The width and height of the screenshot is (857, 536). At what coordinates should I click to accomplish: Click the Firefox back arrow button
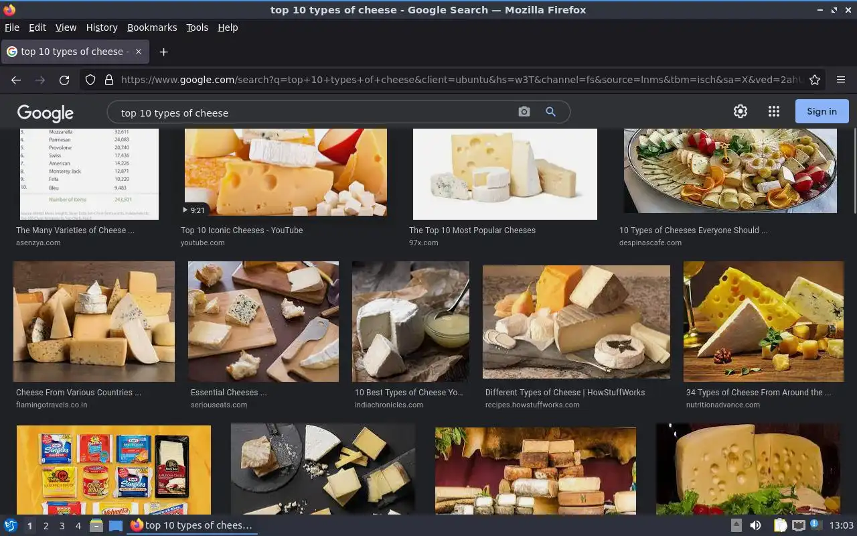pyautogui.click(x=16, y=80)
